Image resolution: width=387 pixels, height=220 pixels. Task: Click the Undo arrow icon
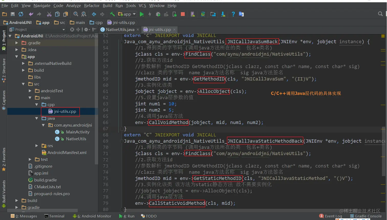click(x=31, y=14)
